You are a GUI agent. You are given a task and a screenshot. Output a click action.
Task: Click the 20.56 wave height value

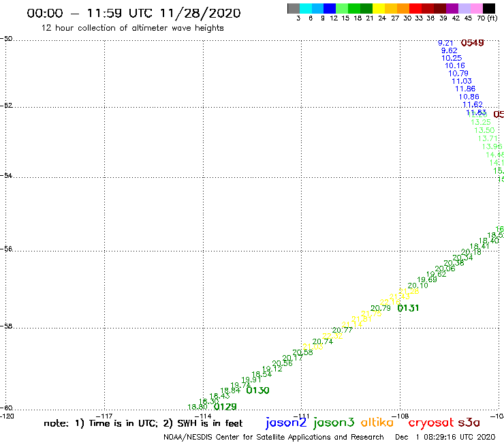click(282, 363)
